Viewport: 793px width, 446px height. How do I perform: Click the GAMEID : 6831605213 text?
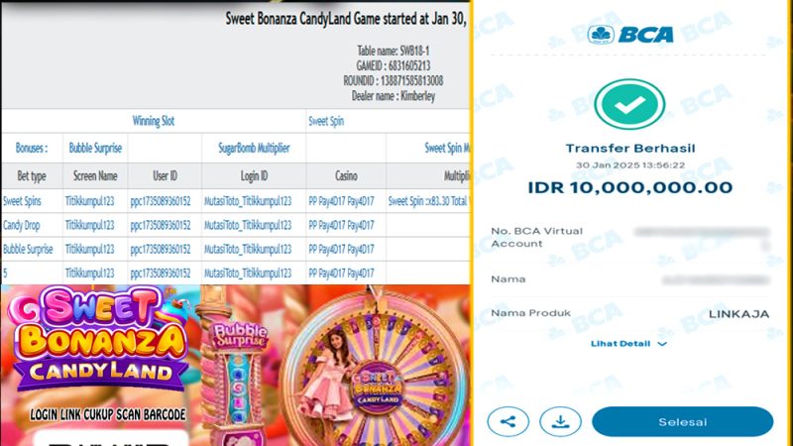(394, 65)
